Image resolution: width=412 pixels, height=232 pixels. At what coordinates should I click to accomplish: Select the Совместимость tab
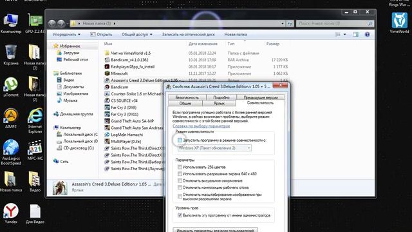pos(260,103)
